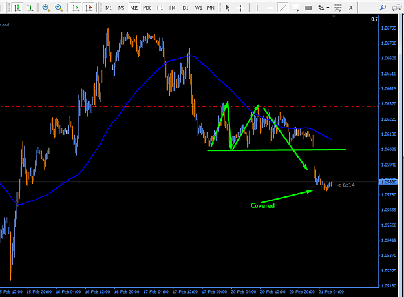The image size is (404, 297).
Task: Select the W1 weekly timeframe
Action: [198, 8]
